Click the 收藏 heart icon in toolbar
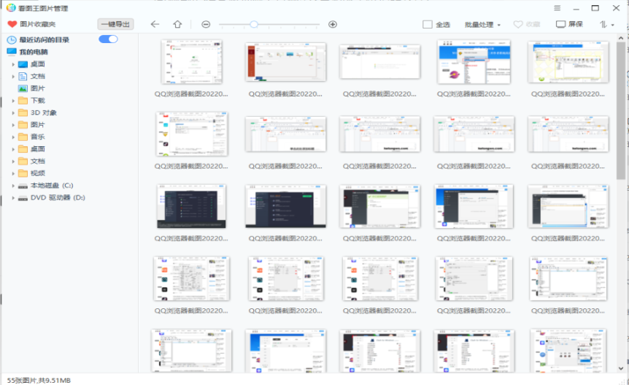The height and width of the screenshot is (385, 629). (x=518, y=25)
